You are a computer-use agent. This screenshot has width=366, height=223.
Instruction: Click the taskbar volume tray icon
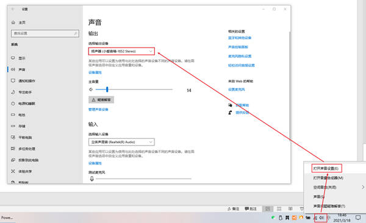coord(321,218)
